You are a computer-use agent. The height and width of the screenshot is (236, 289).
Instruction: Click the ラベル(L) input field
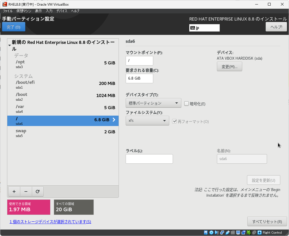(x=149, y=159)
